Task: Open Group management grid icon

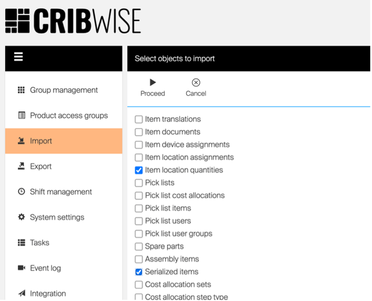Action: tap(21, 90)
